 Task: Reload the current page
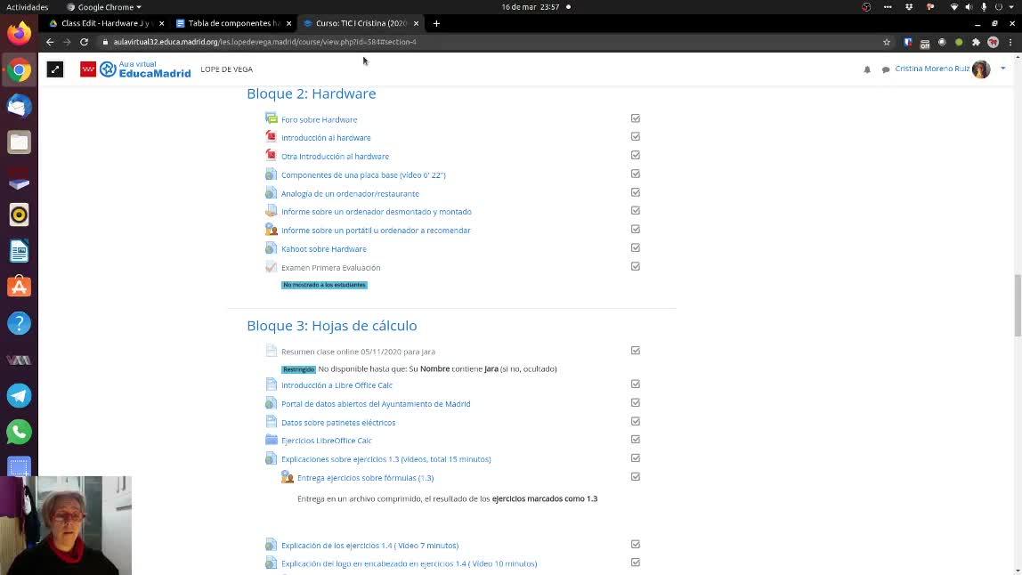coord(84,42)
